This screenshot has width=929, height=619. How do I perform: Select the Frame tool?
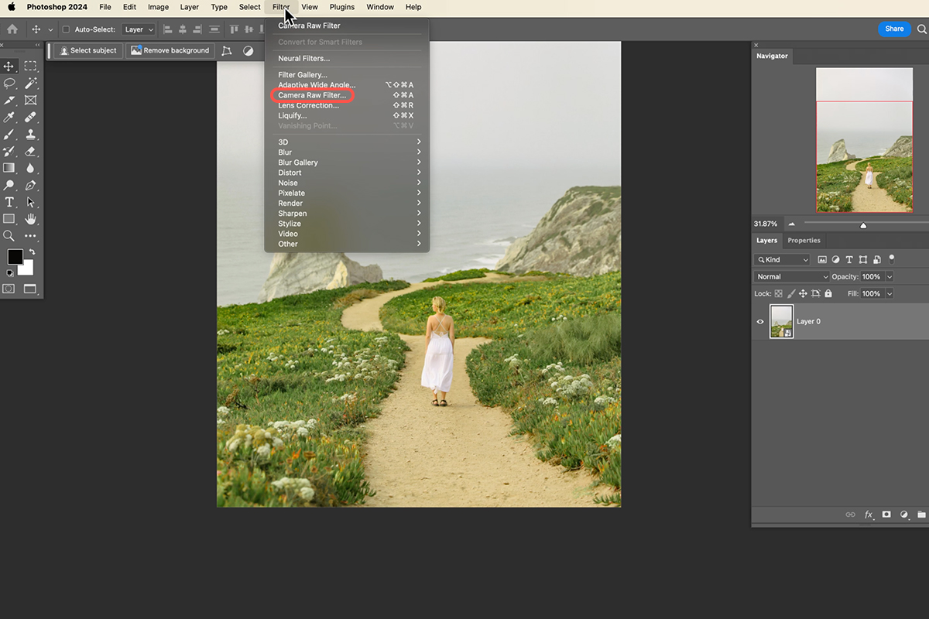(30, 101)
